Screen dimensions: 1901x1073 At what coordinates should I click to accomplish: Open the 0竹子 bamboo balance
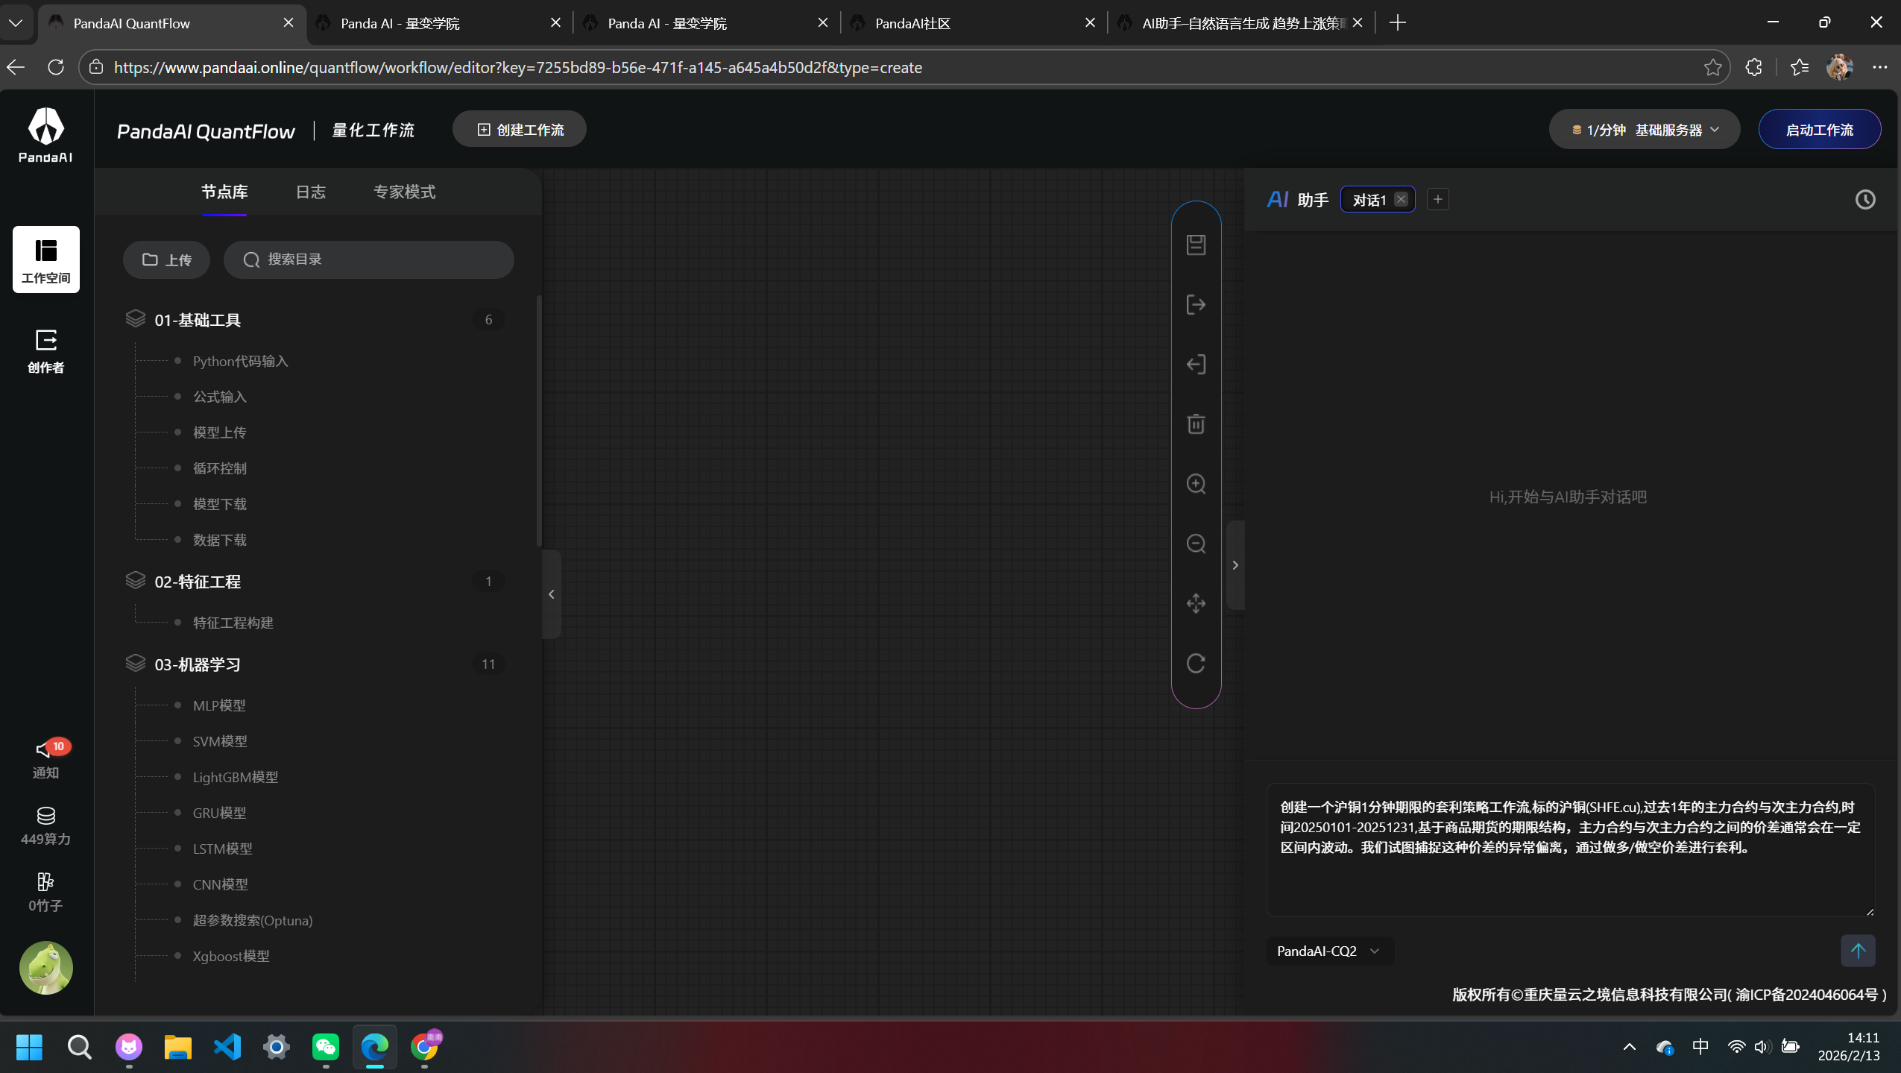click(x=46, y=892)
